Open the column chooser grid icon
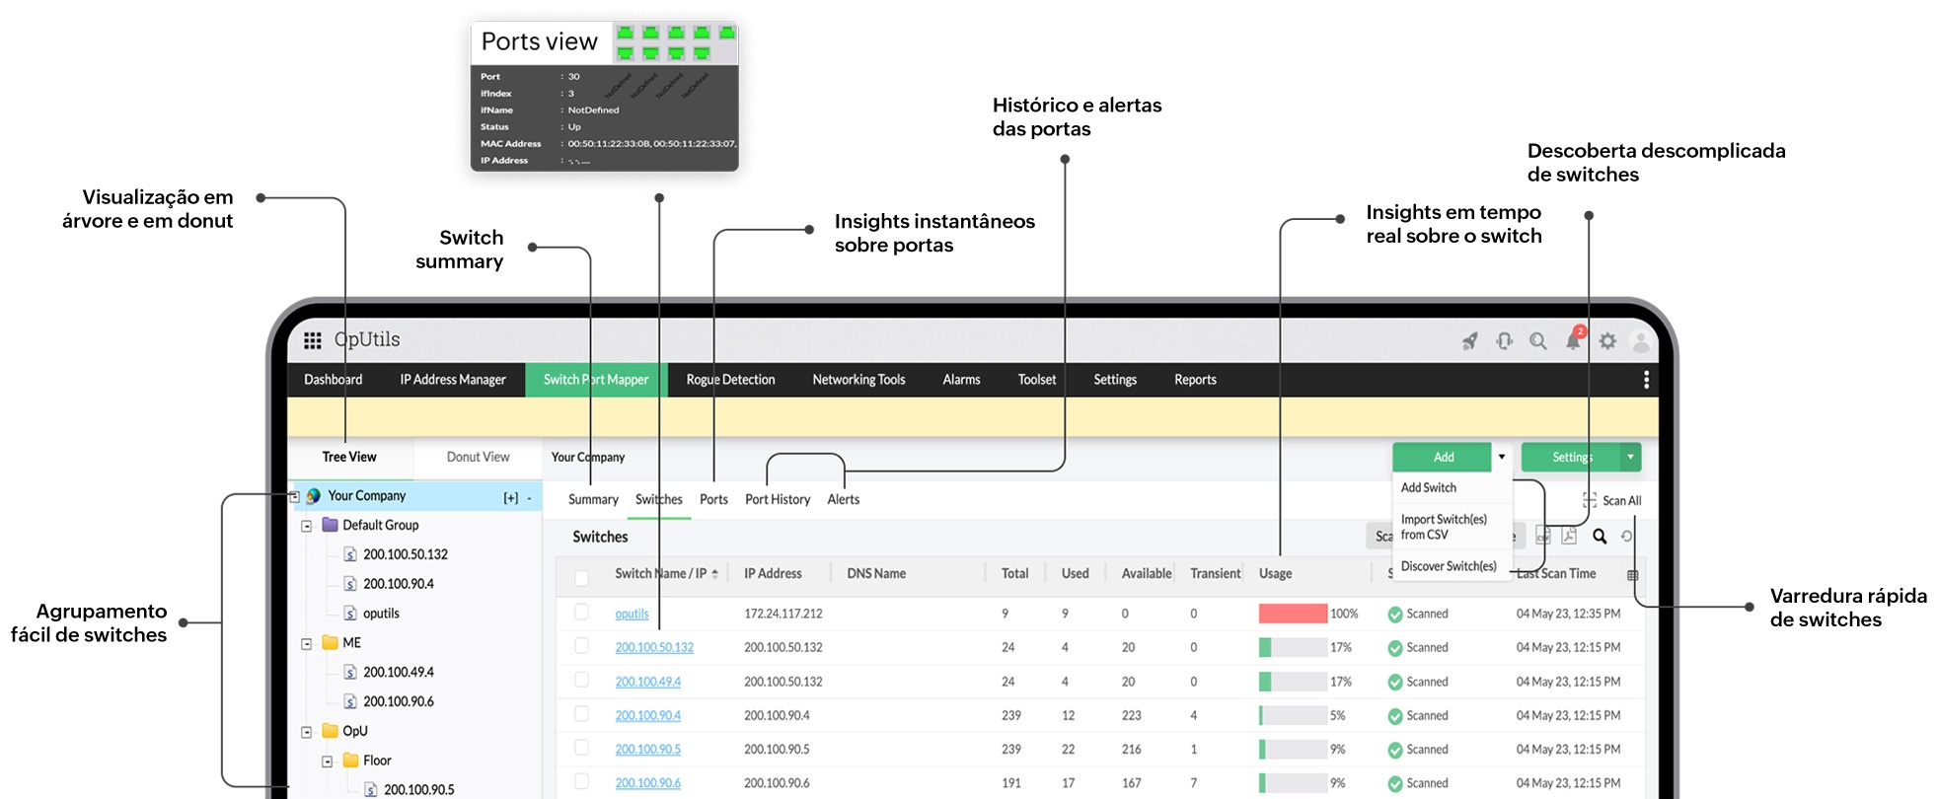This screenshot has width=1938, height=799. click(x=1632, y=575)
